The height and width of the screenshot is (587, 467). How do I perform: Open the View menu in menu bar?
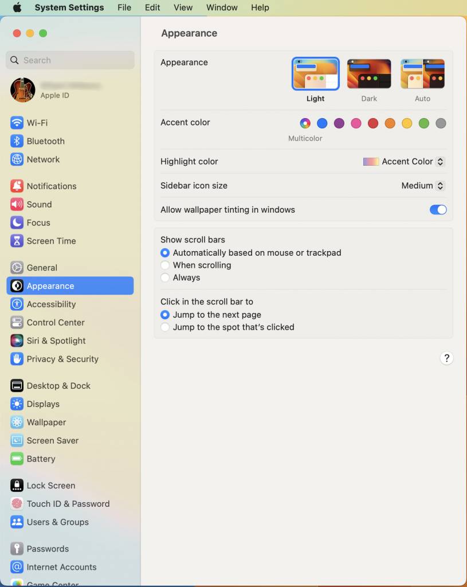pyautogui.click(x=183, y=7)
